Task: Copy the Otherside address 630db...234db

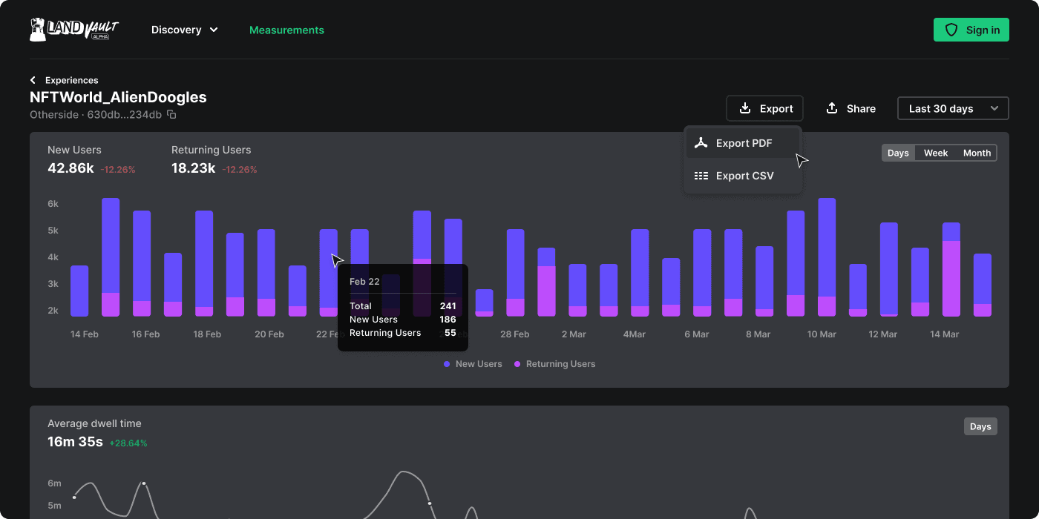Action: tap(171, 115)
